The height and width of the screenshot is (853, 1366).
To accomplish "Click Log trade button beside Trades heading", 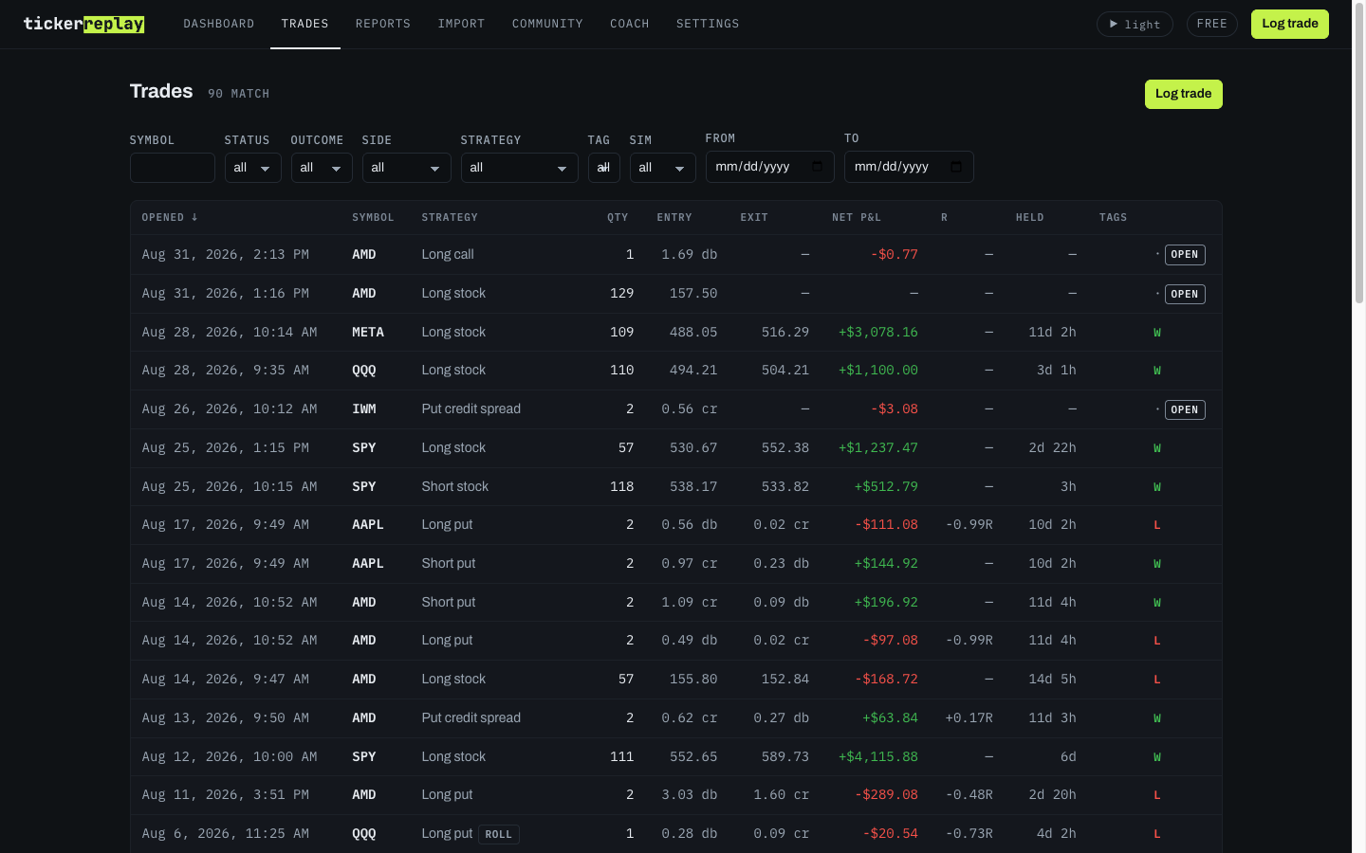I will (1183, 94).
